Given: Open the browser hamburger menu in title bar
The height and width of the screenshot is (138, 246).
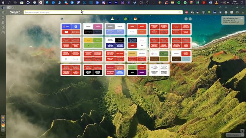Looking at the screenshot, I should click(x=226, y=7).
